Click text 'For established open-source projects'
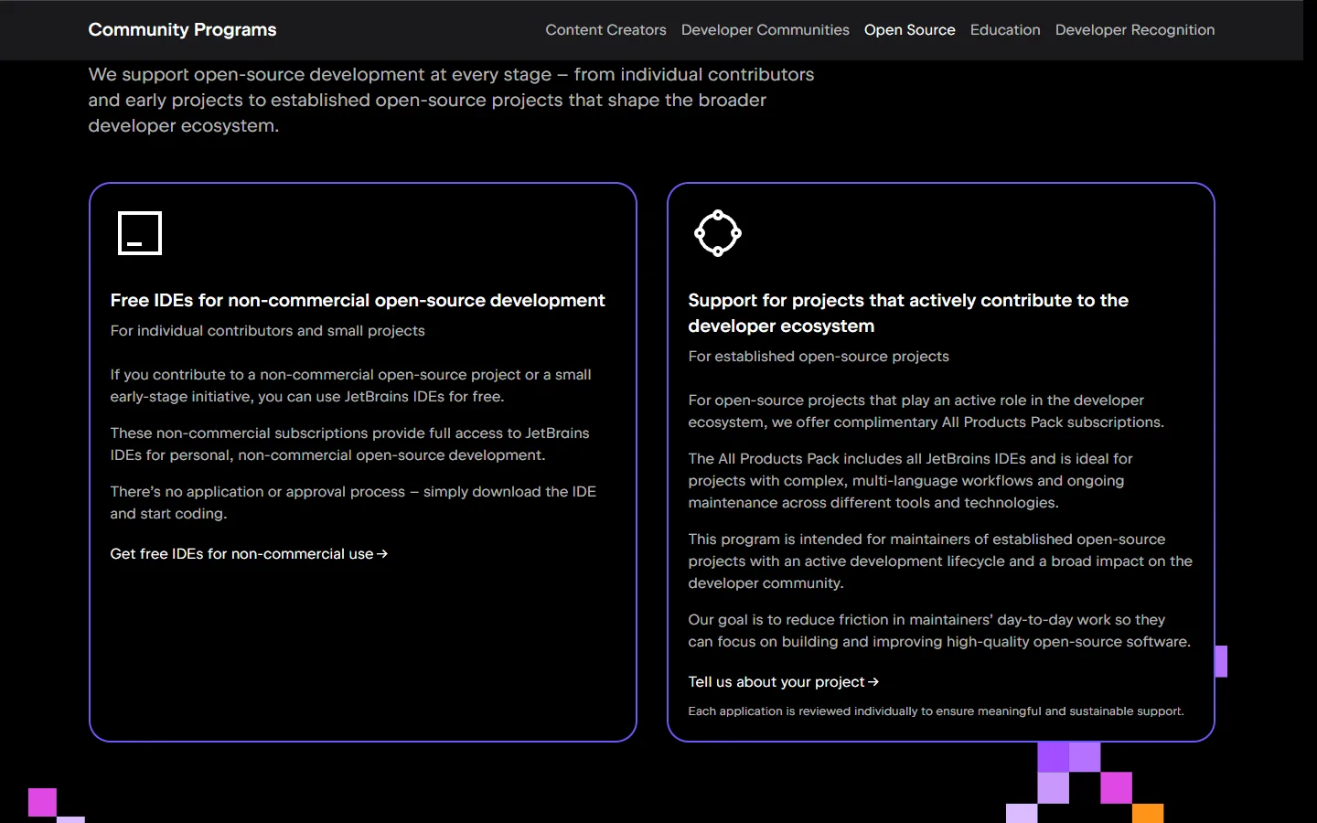The width and height of the screenshot is (1317, 823). pyautogui.click(x=819, y=356)
